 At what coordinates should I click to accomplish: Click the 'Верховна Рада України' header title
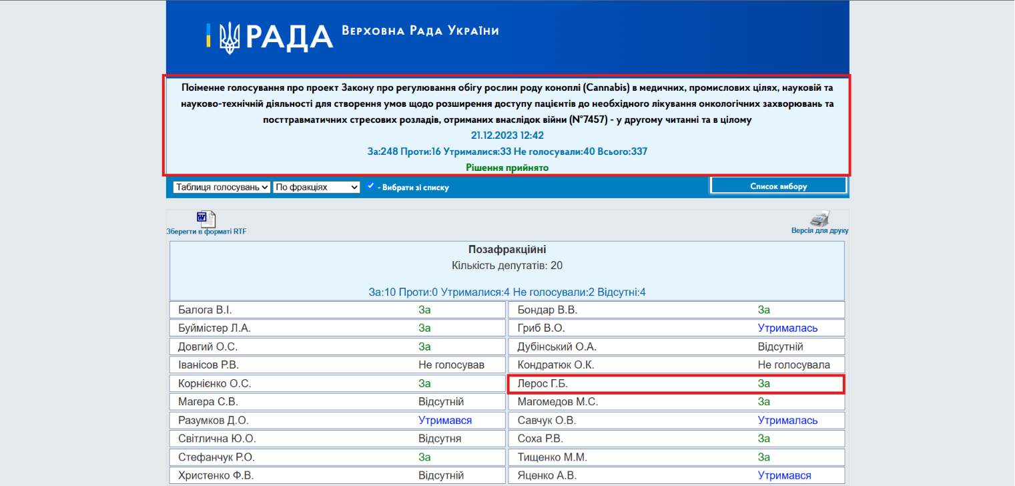420,31
